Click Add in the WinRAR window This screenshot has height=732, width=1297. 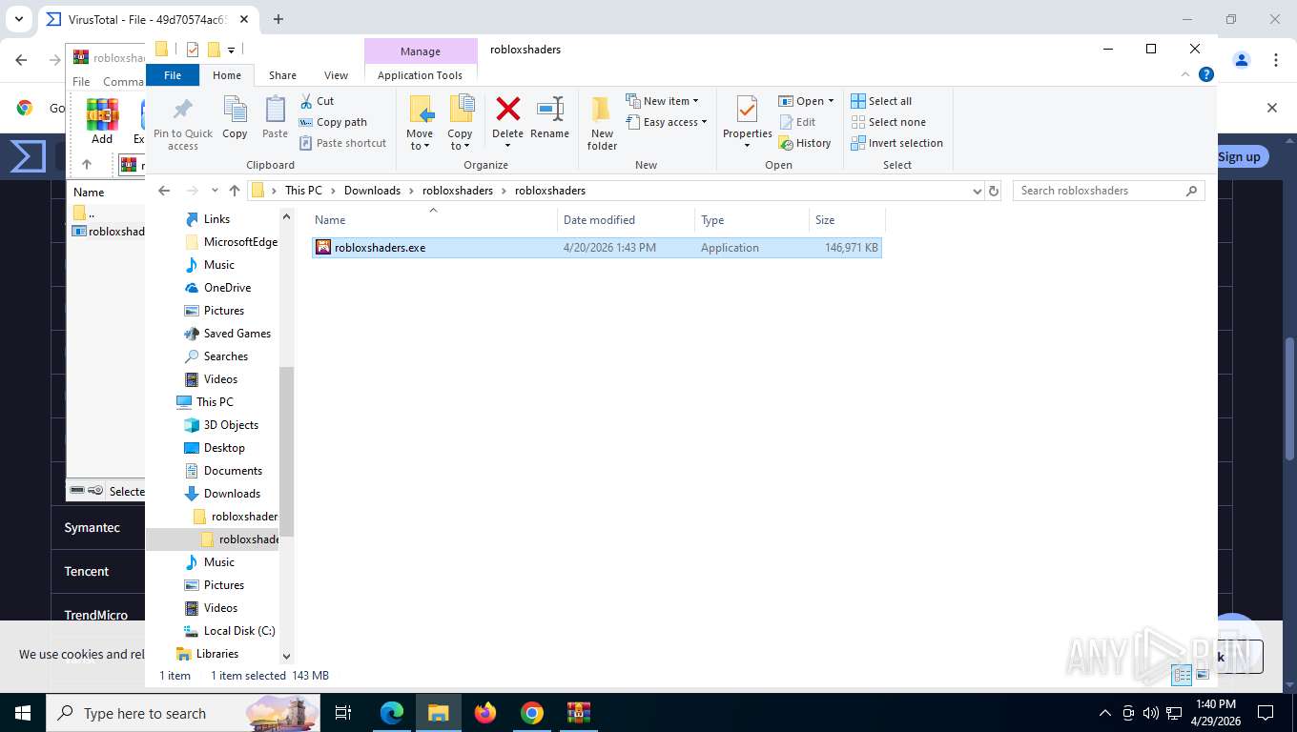pyautogui.click(x=102, y=121)
